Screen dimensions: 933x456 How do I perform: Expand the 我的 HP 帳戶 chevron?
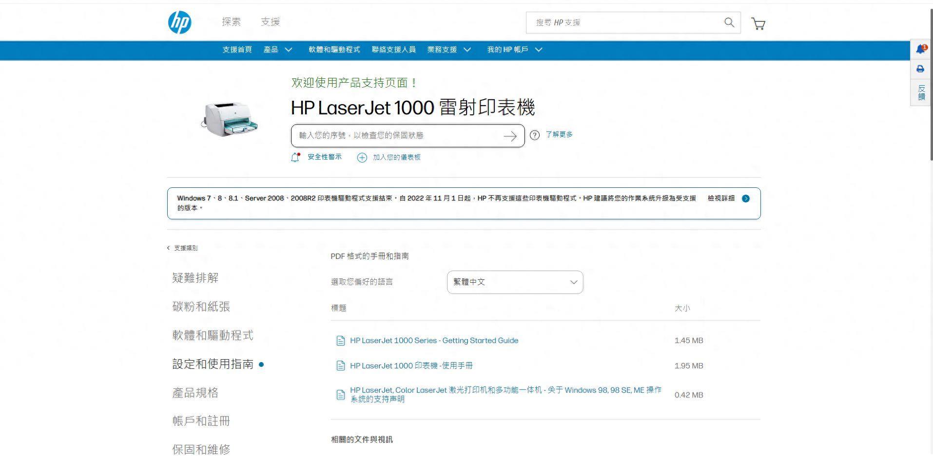539,50
